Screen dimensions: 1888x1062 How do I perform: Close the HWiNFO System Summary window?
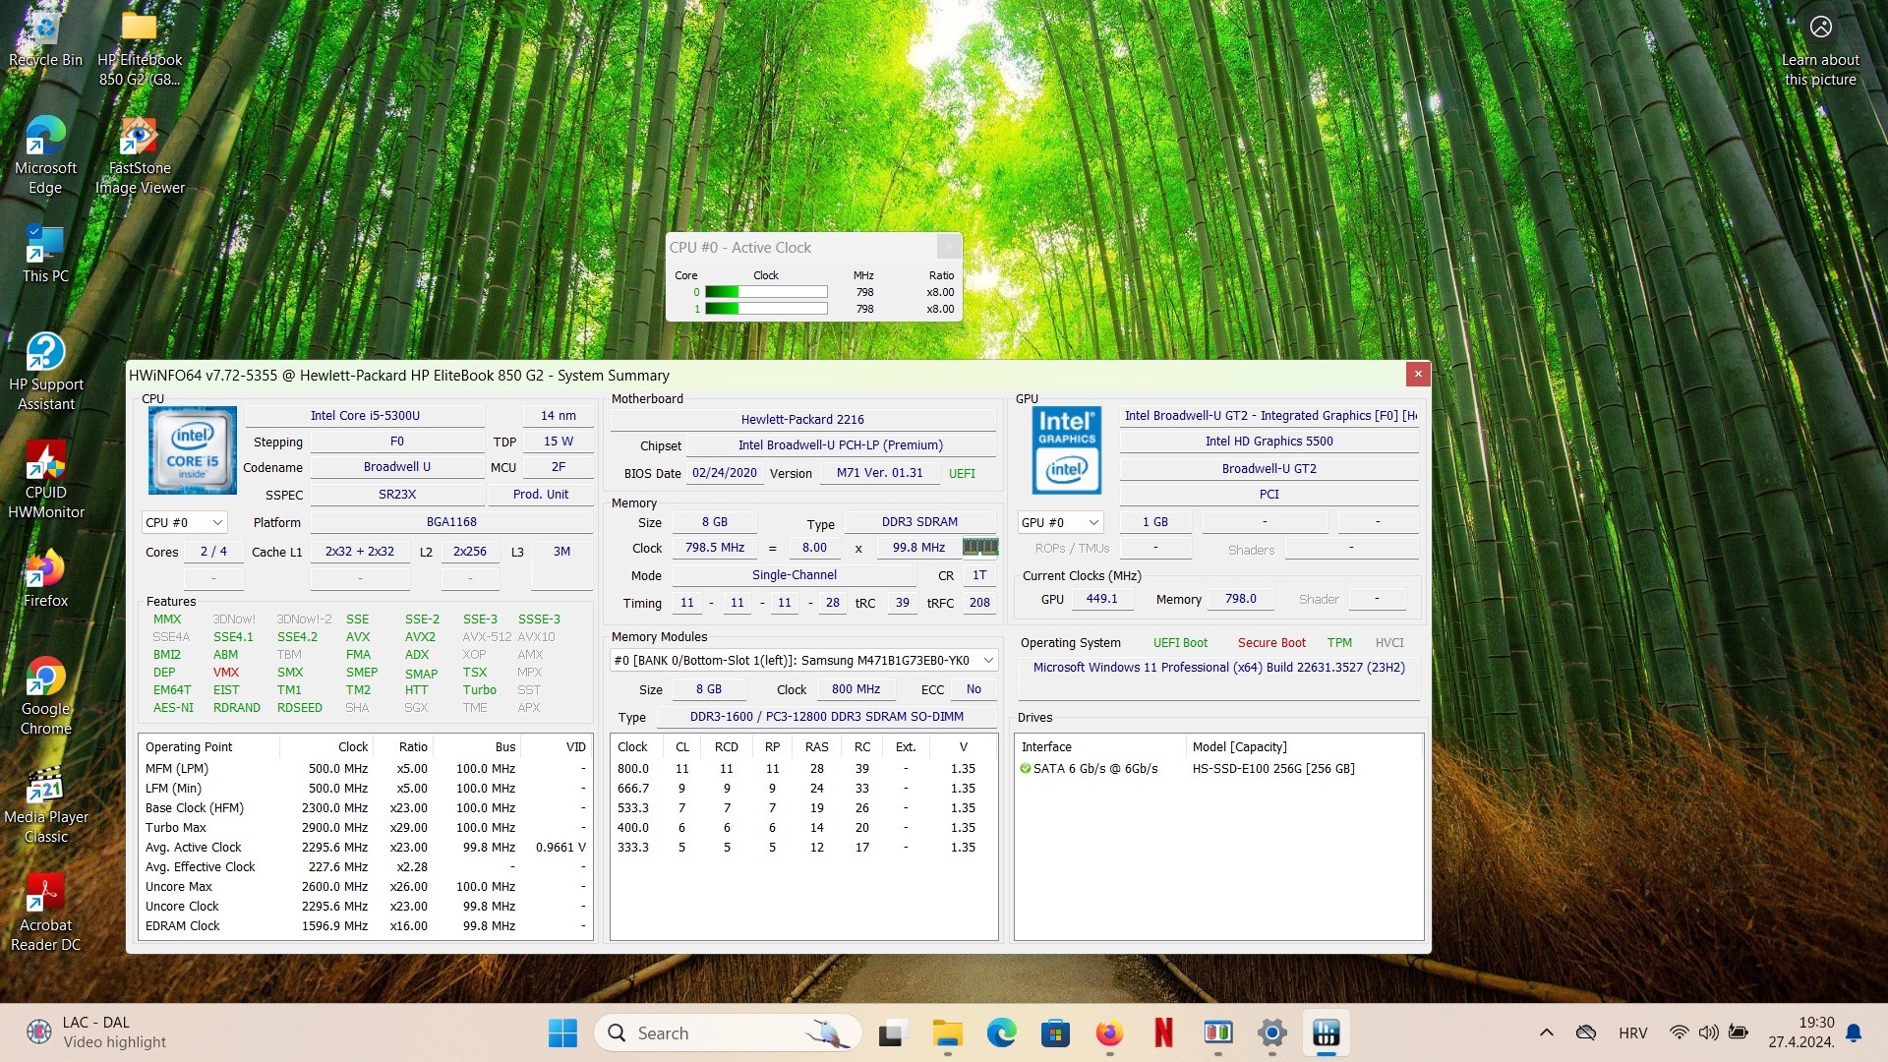[1417, 374]
